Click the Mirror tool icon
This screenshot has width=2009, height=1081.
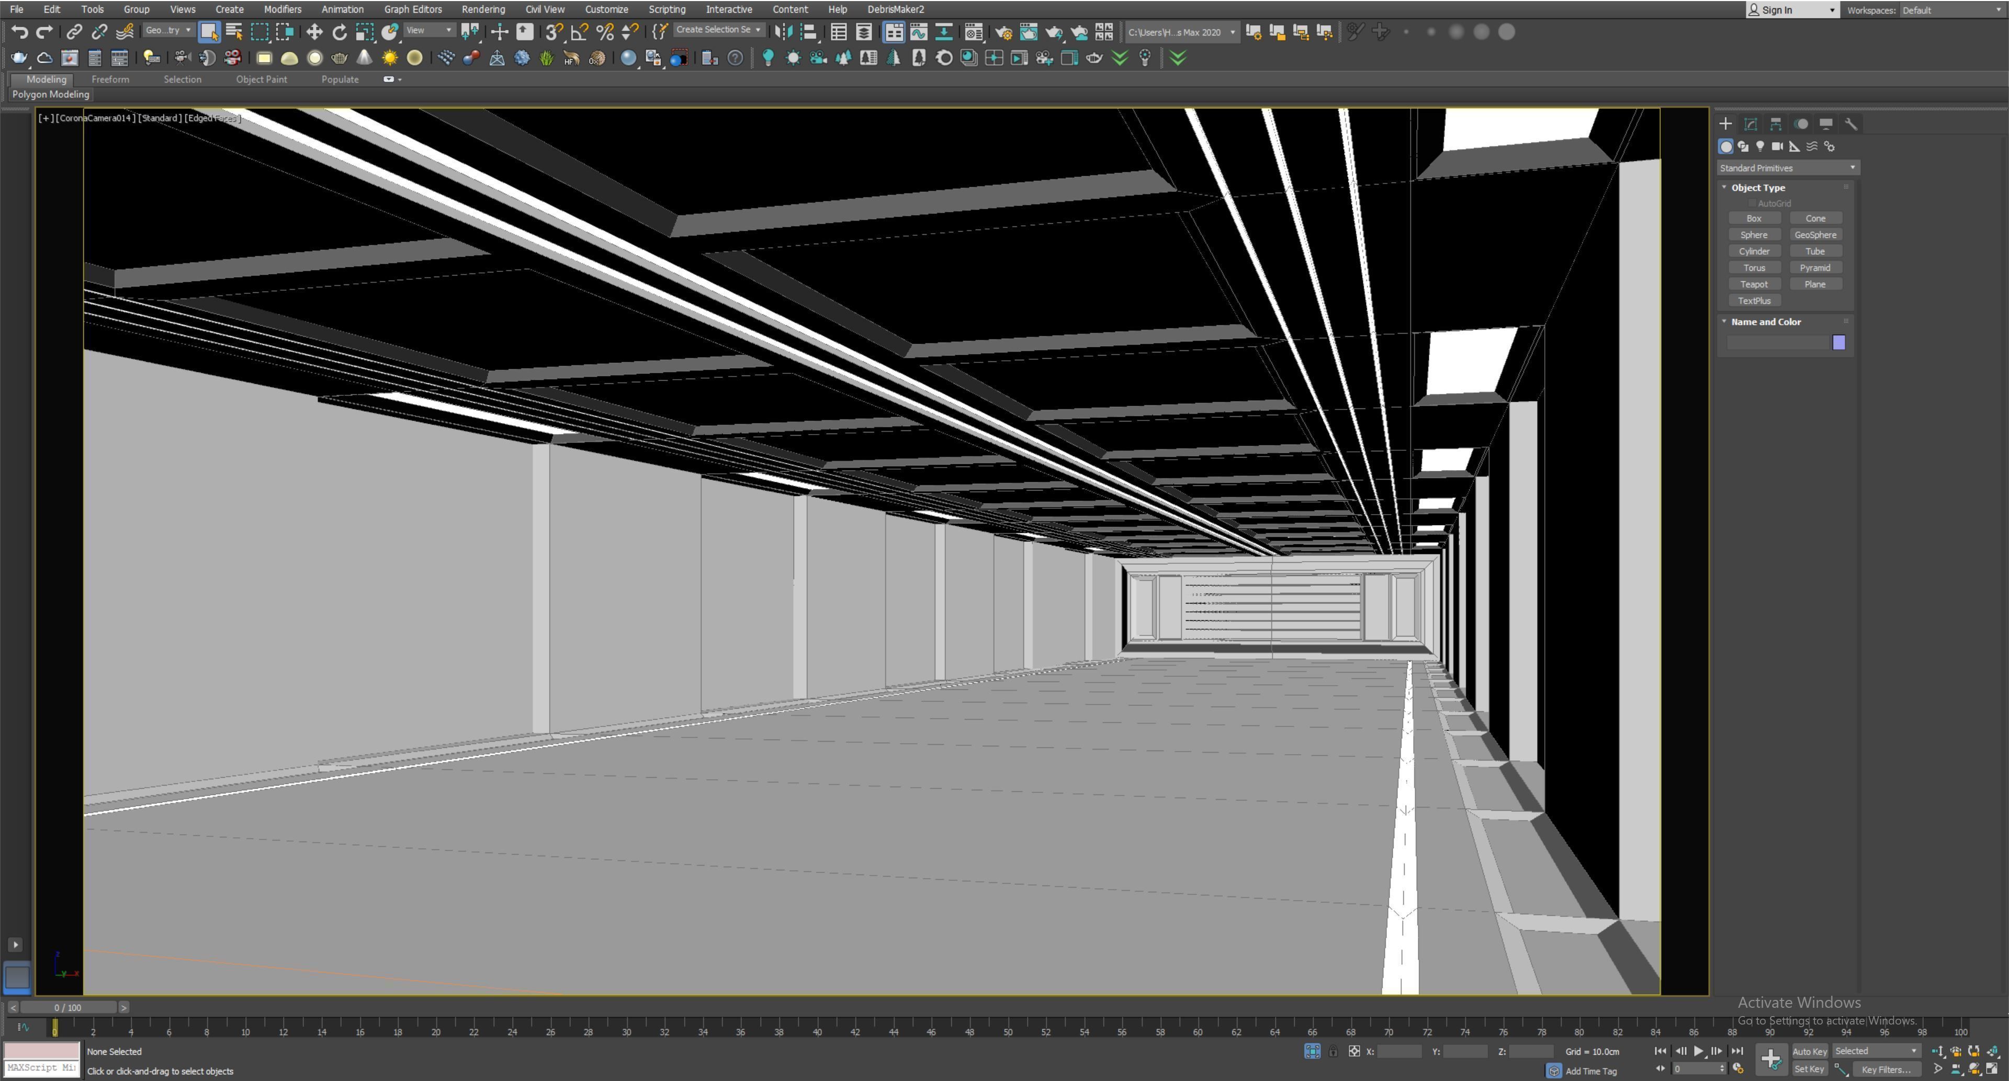tap(783, 32)
